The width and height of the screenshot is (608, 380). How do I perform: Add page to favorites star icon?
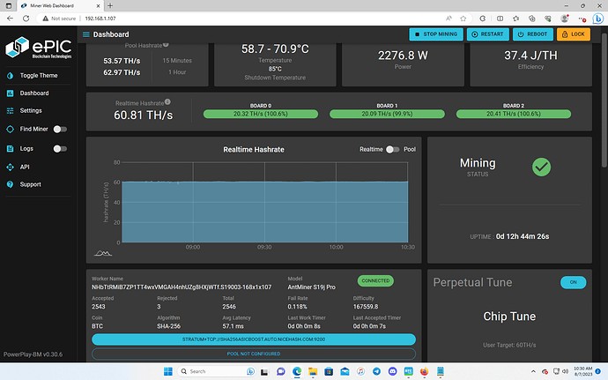pyautogui.click(x=463, y=19)
